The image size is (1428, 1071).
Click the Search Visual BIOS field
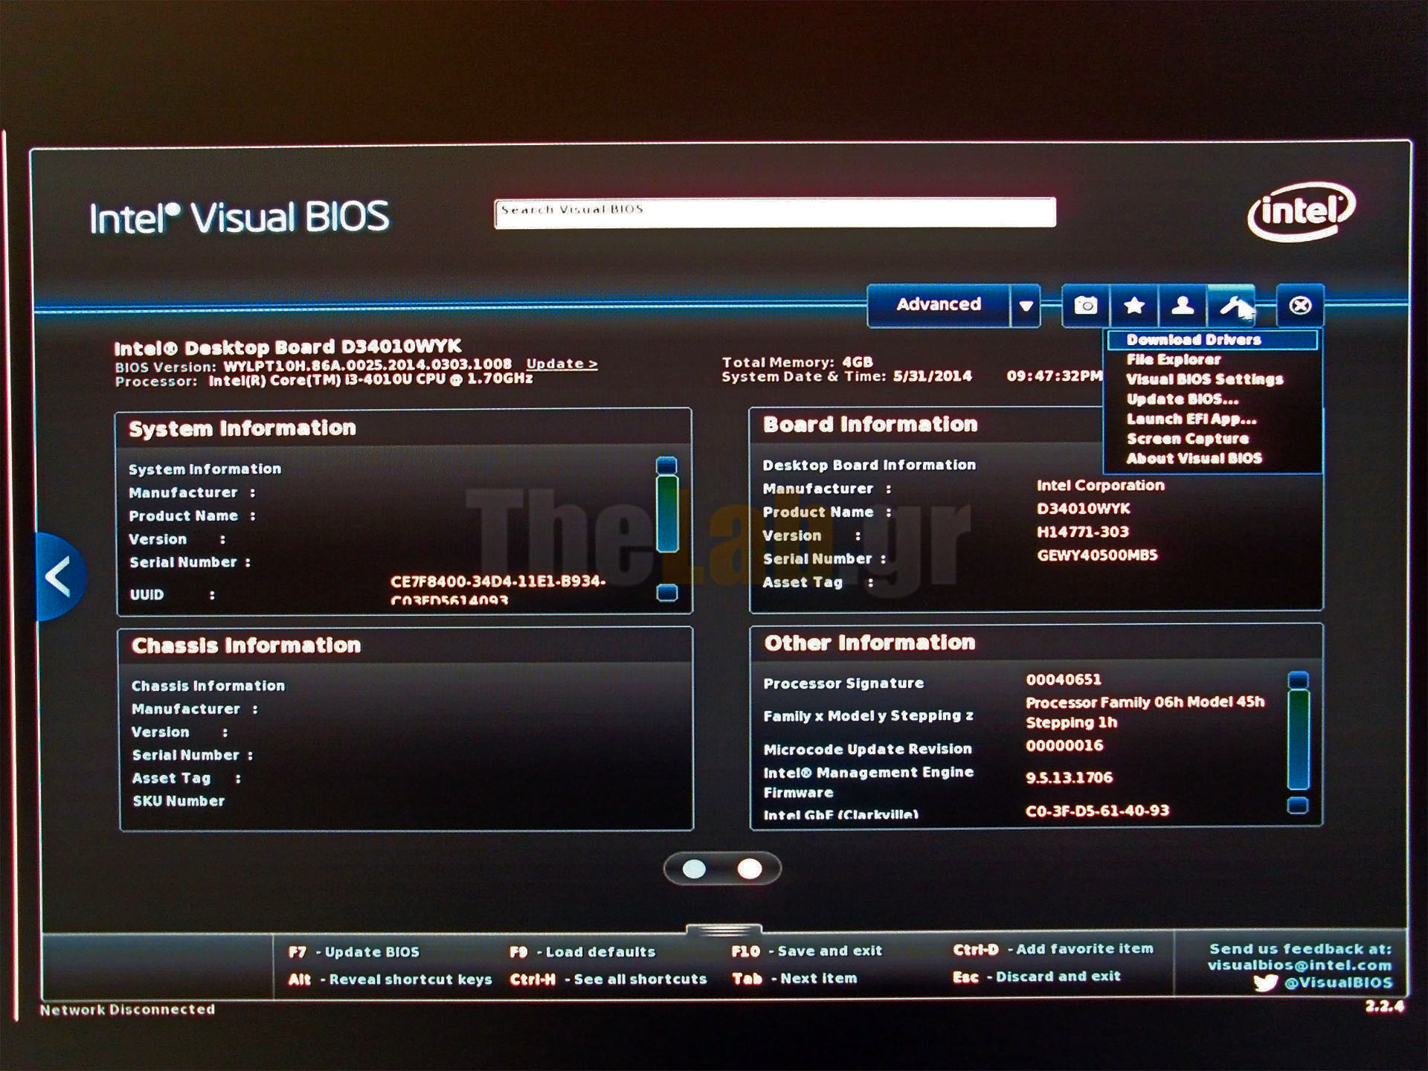pos(774,213)
